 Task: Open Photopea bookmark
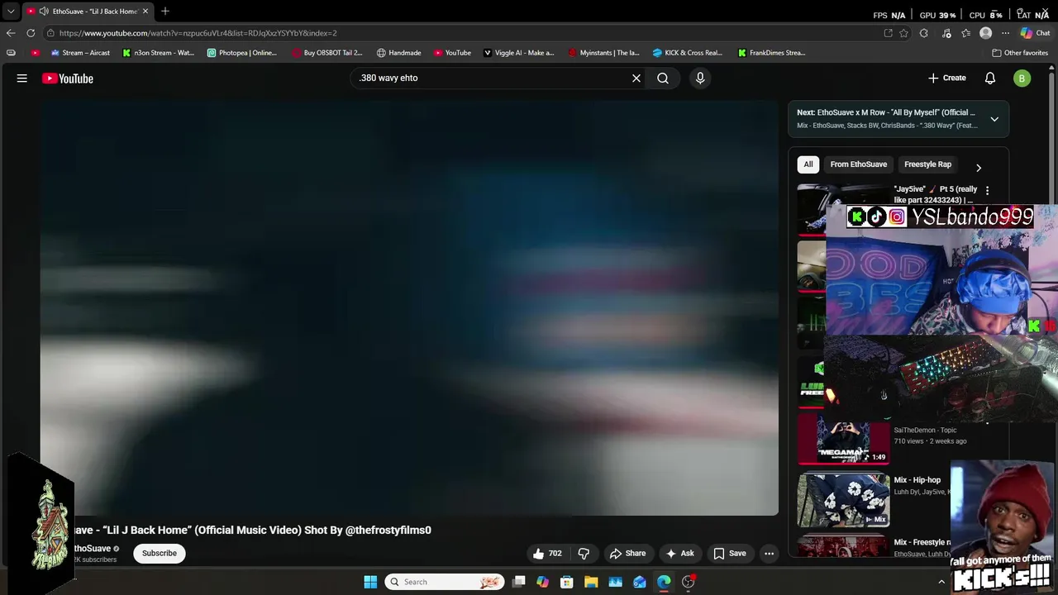coord(242,53)
